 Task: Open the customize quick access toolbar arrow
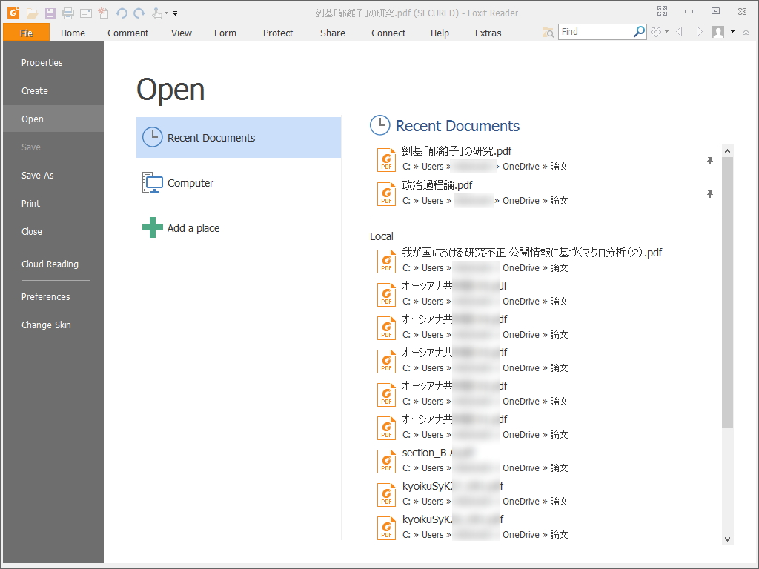click(x=175, y=13)
